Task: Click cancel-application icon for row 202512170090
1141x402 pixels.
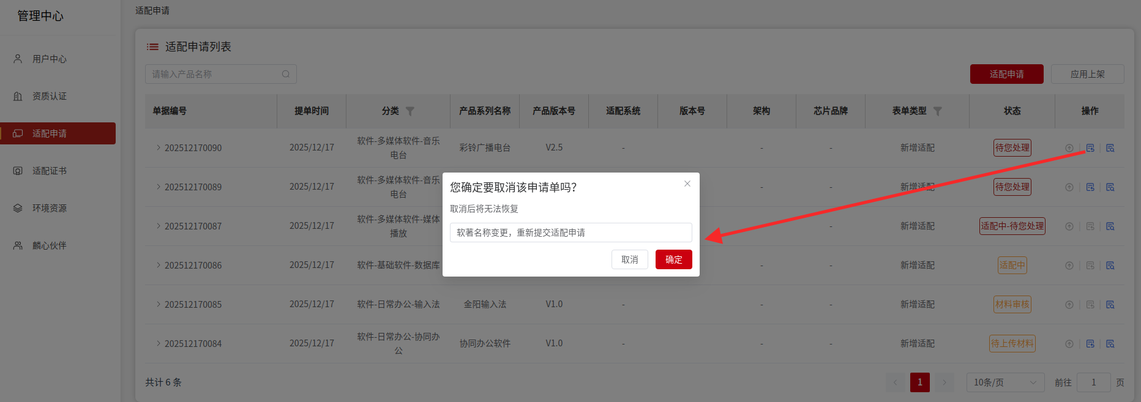Action: click(1090, 148)
